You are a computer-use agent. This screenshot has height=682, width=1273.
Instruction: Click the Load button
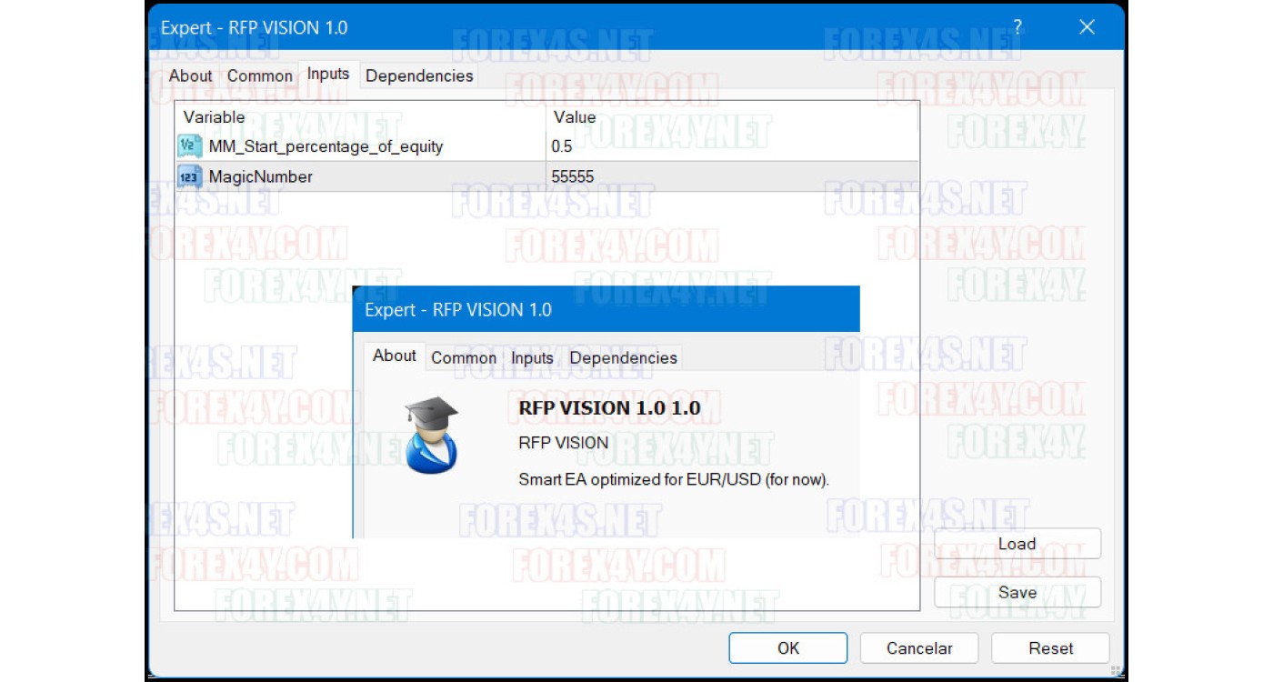1017,544
